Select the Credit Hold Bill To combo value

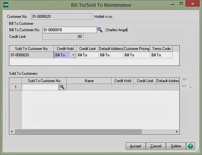coord(62,55)
